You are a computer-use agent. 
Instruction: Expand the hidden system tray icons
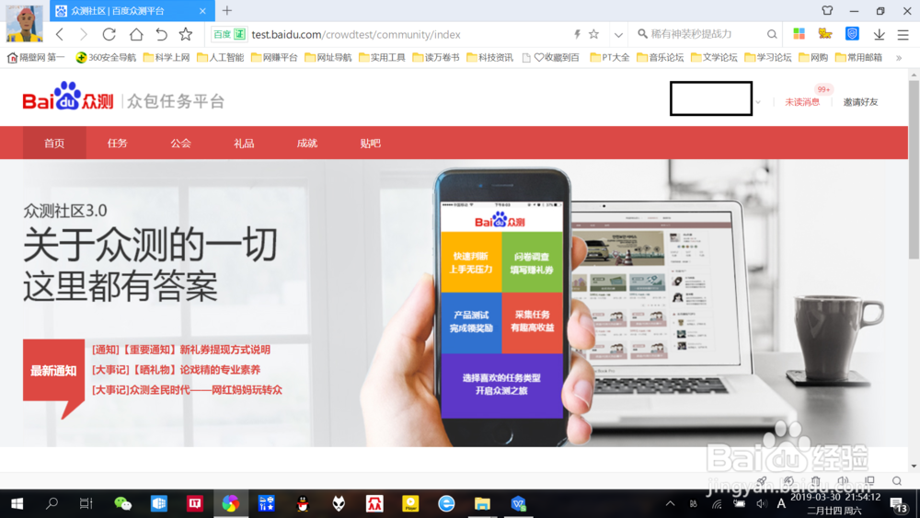[x=670, y=503]
